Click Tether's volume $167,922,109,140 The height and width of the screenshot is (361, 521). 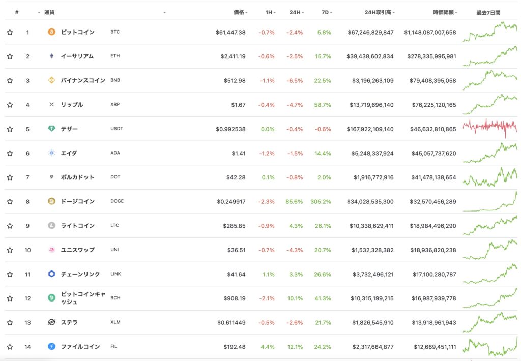coord(370,129)
